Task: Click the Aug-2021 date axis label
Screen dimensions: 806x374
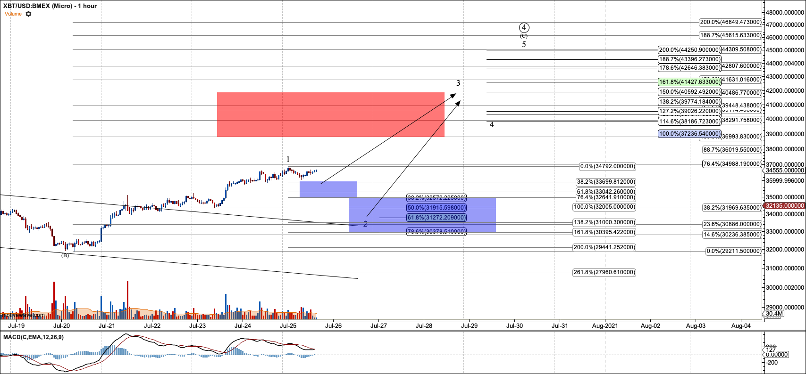Action: click(604, 325)
